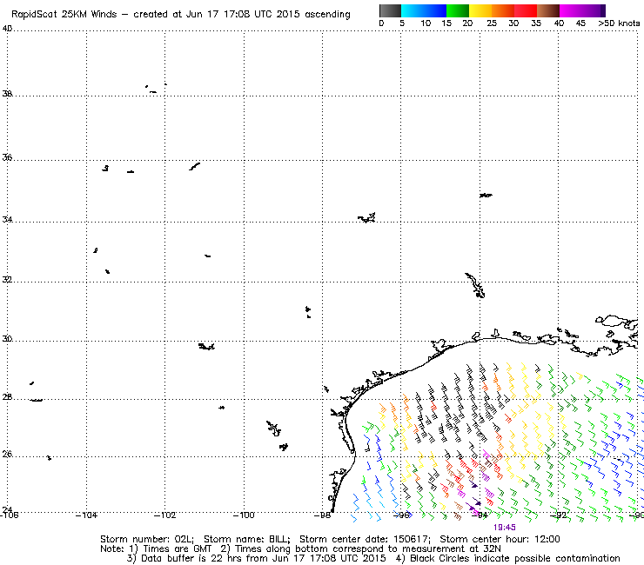Click the cyan-to-blue 5-15 knots legend gradient
The height and width of the screenshot is (565, 644).
tap(424, 10)
